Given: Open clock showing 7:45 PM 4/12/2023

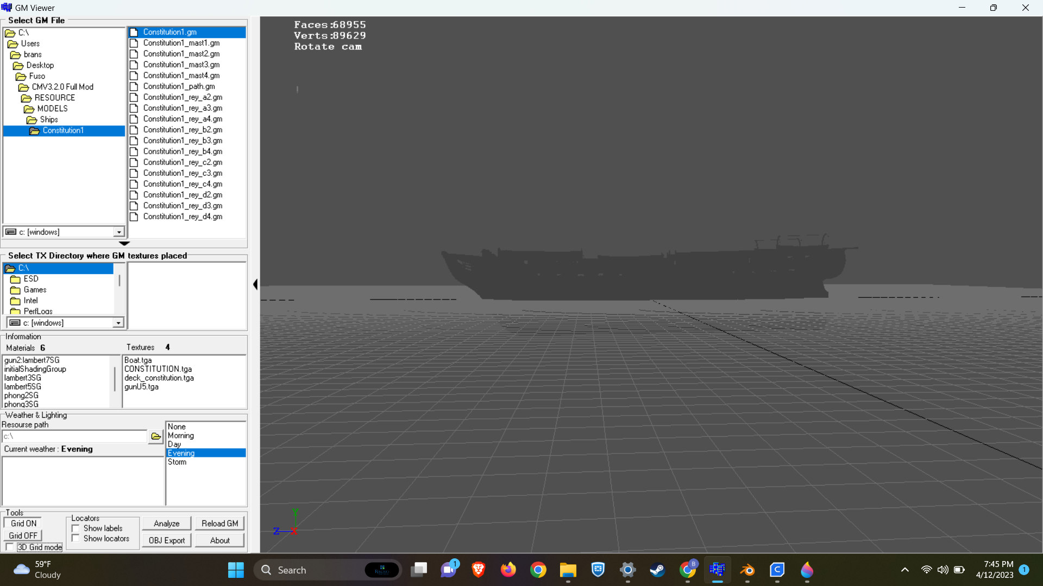Looking at the screenshot, I should tap(995, 570).
